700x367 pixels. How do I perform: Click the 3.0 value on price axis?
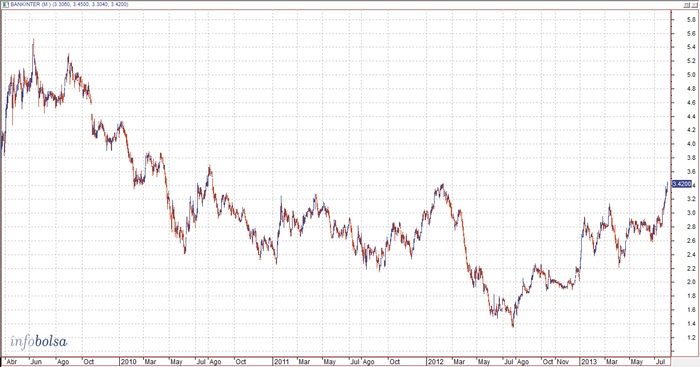691,213
